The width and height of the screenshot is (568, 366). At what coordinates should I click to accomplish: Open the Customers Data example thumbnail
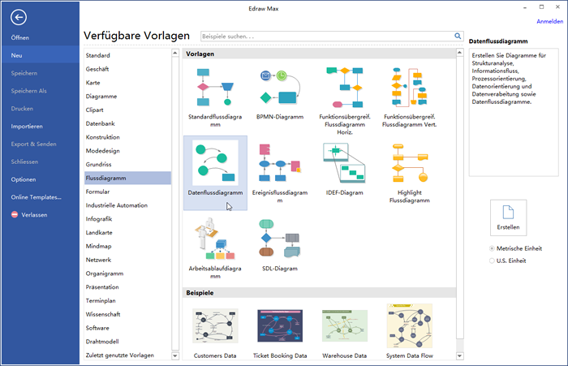point(215,325)
